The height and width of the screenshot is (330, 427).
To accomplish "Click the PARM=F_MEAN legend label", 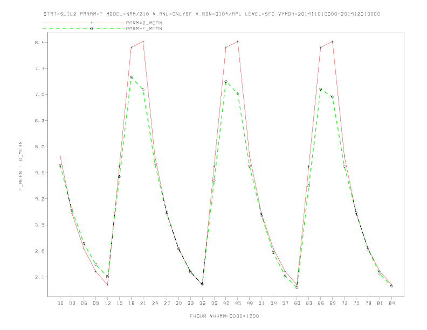I will point(144,29).
